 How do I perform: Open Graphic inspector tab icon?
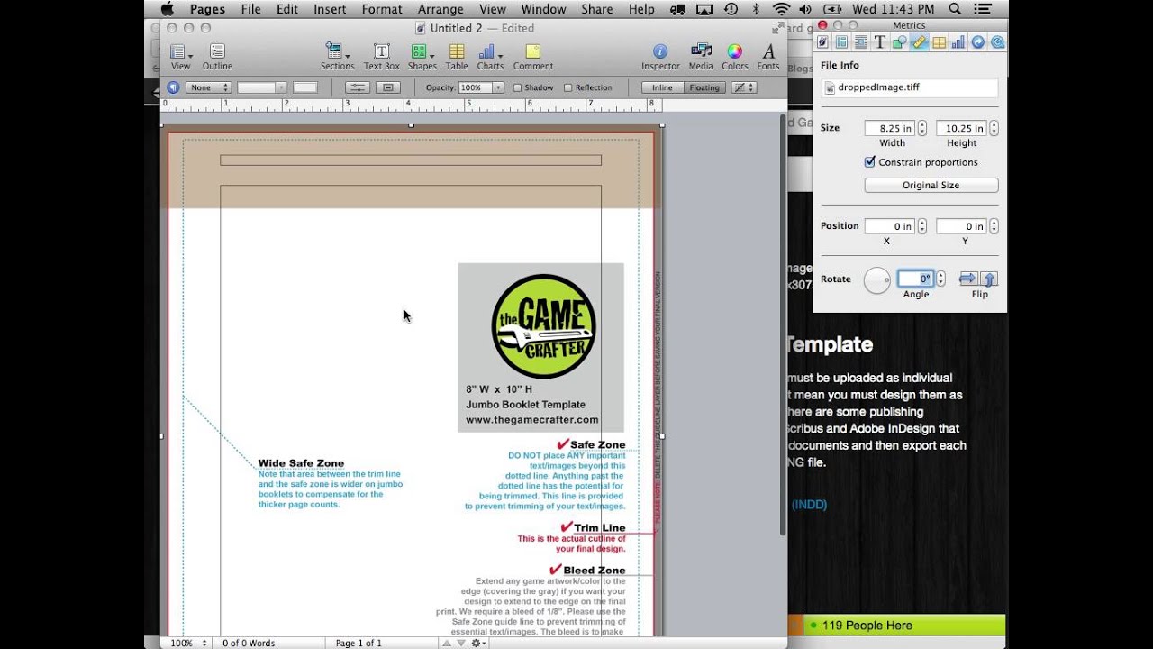click(899, 42)
